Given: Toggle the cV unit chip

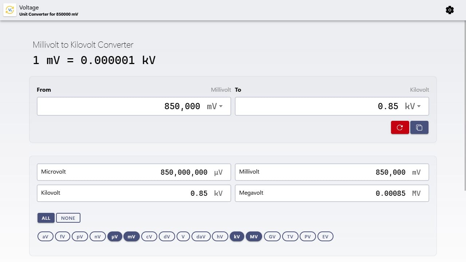Looking at the screenshot, I should [149, 236].
